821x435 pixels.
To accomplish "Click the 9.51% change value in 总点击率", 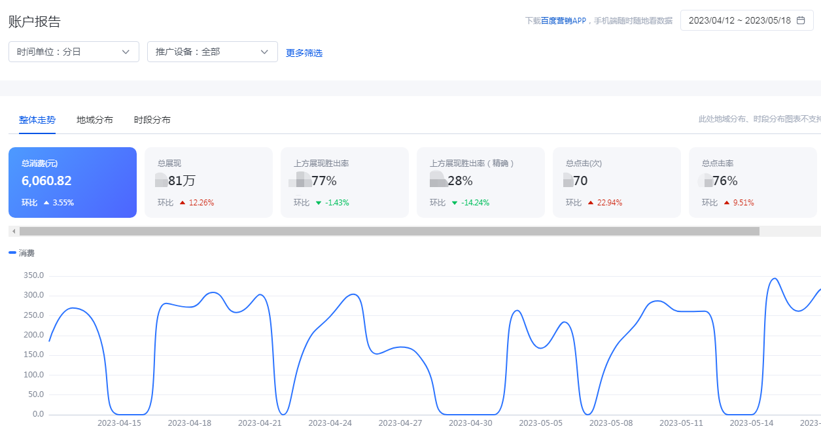I will click(744, 203).
